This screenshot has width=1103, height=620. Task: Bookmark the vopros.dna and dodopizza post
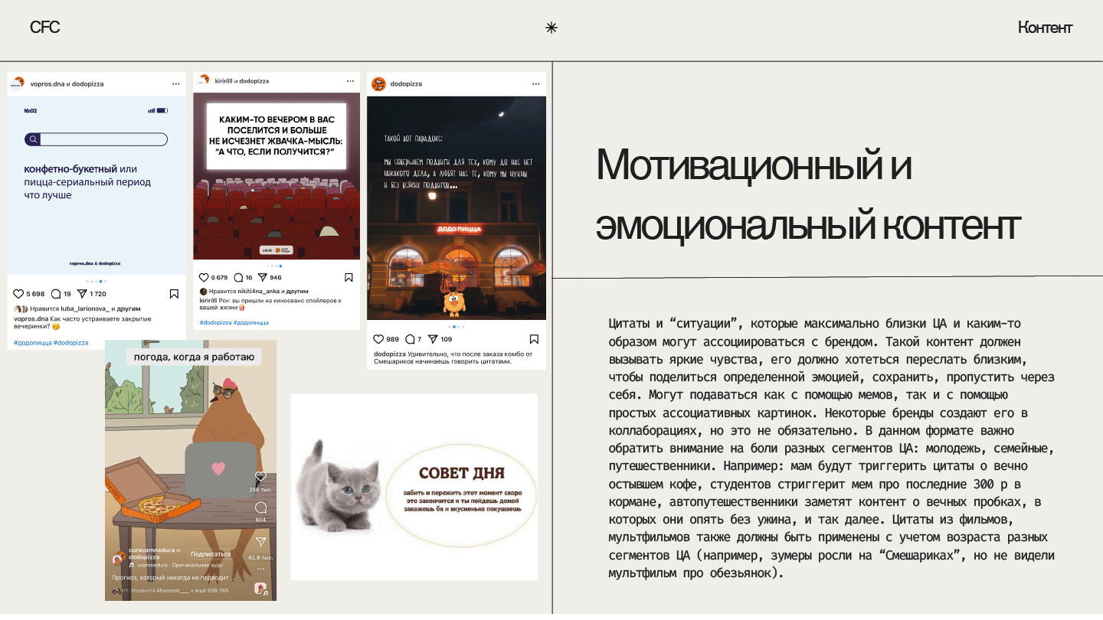click(x=174, y=294)
